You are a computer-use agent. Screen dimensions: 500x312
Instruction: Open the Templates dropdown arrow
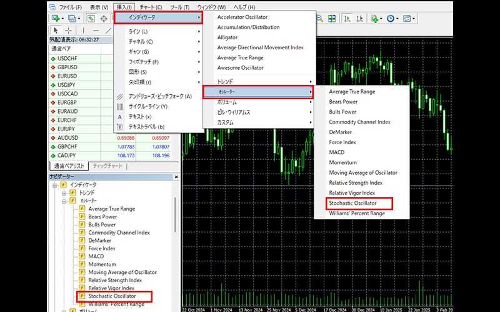(x=414, y=19)
